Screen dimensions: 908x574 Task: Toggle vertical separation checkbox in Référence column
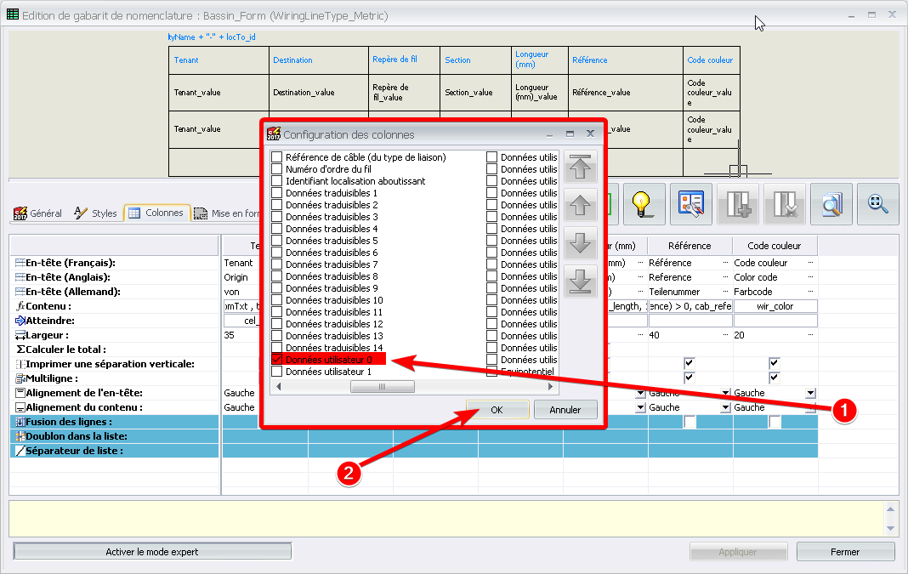(x=690, y=363)
